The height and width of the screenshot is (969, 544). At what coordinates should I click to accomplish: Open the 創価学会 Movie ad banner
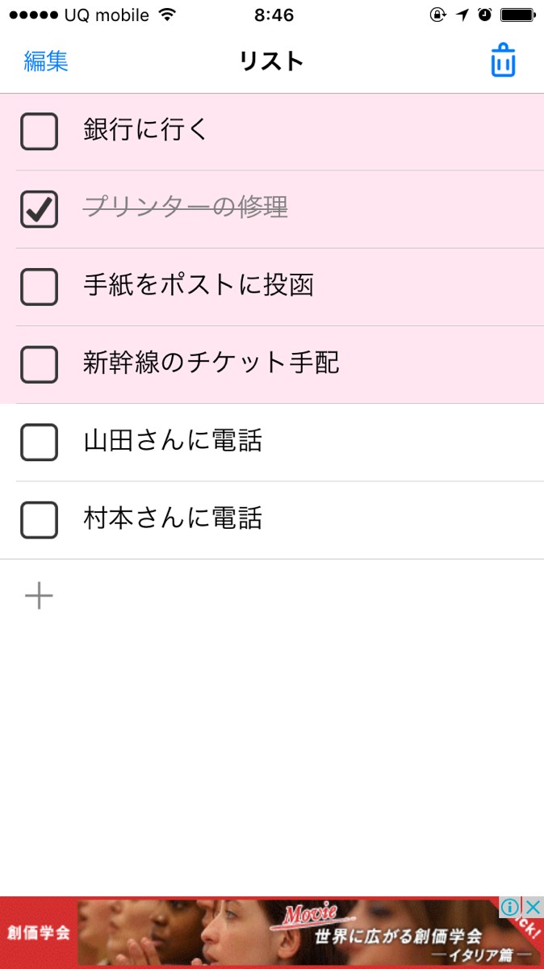pyautogui.click(x=272, y=933)
